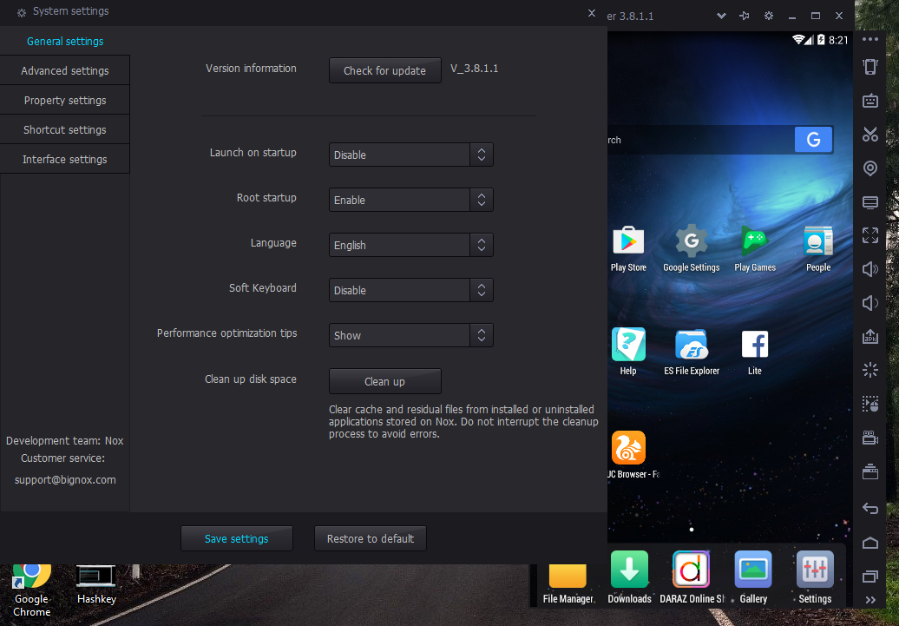Click Check for update button
899x626 pixels.
384,70
